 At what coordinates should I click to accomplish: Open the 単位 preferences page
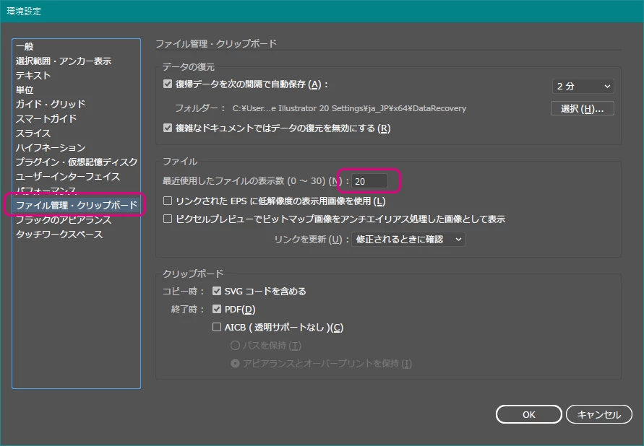pos(25,89)
